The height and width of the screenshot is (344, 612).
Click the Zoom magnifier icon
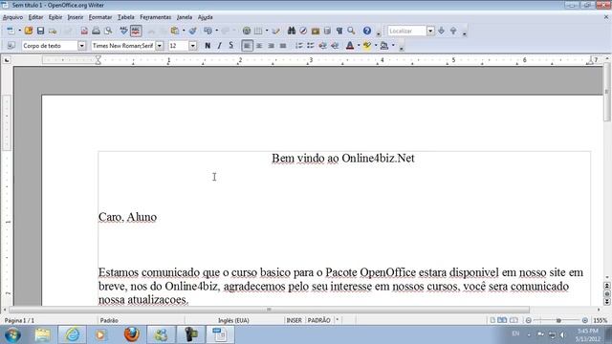click(x=351, y=31)
